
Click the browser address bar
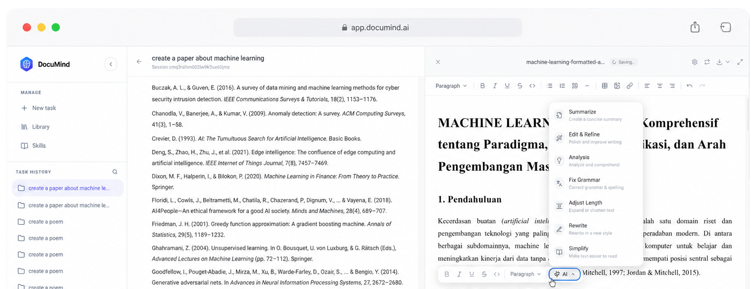378,27
